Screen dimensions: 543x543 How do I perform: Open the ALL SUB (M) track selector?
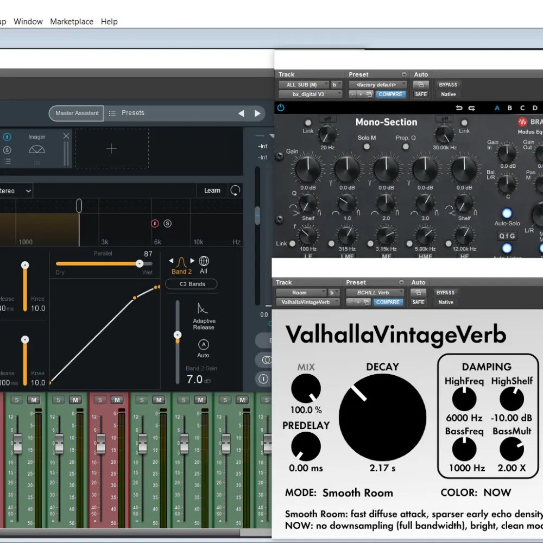pos(304,85)
